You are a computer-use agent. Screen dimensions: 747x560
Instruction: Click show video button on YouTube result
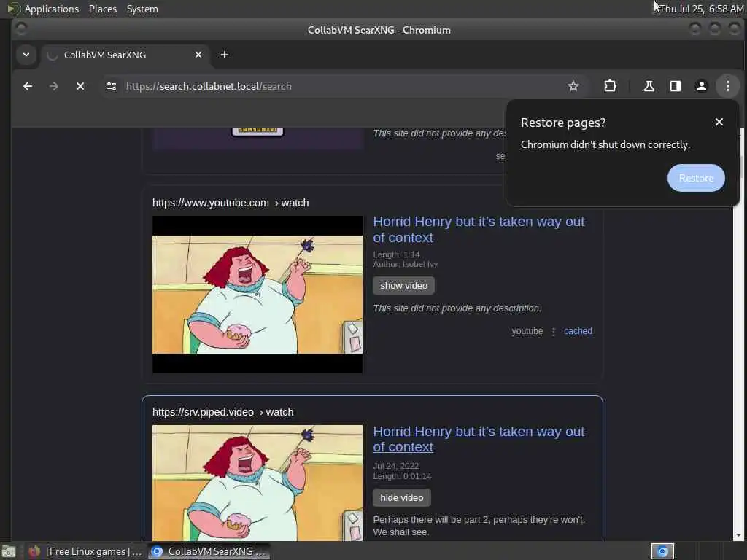coord(403,286)
